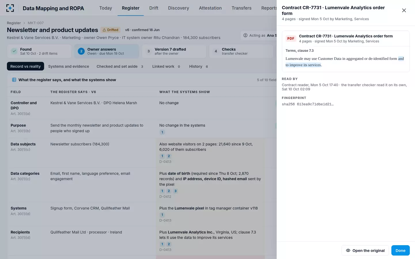The width and height of the screenshot is (415, 259).
Task: Go to the Today nav tab
Action: pyautogui.click(x=106, y=8)
